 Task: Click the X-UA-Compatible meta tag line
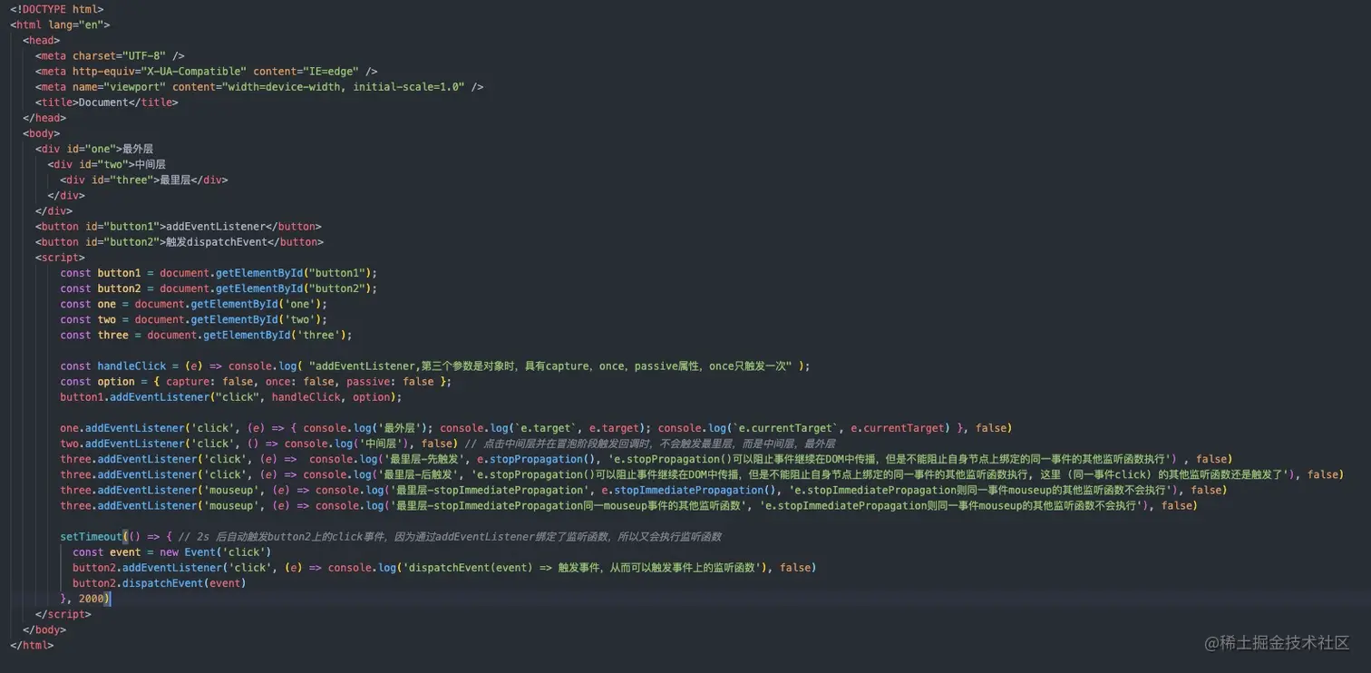click(x=207, y=71)
